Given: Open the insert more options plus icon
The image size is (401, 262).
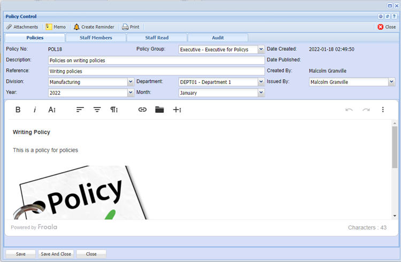Looking at the screenshot, I should coord(177,110).
